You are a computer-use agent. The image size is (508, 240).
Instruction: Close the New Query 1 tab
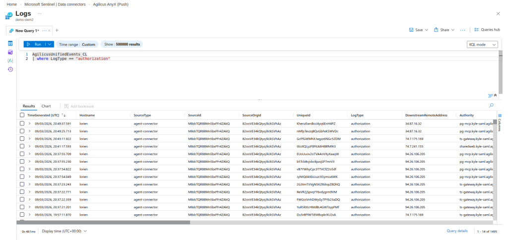(x=49, y=30)
